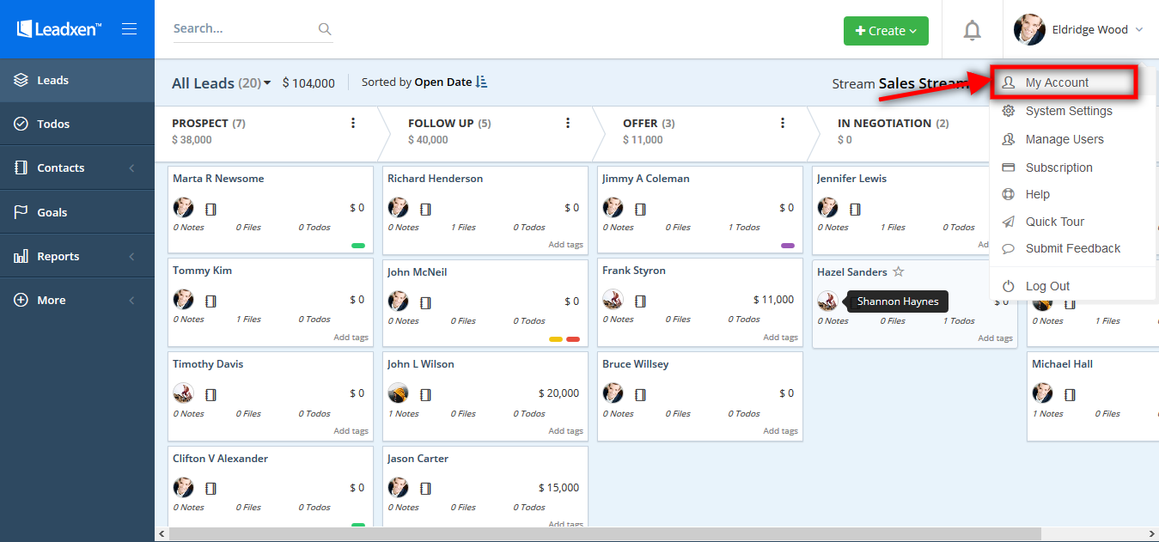Select Submit Feedback menu item

(1072, 248)
